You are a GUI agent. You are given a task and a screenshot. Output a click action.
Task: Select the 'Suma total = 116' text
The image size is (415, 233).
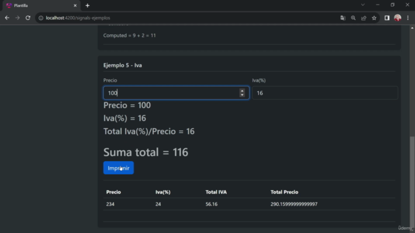pyautogui.click(x=145, y=152)
